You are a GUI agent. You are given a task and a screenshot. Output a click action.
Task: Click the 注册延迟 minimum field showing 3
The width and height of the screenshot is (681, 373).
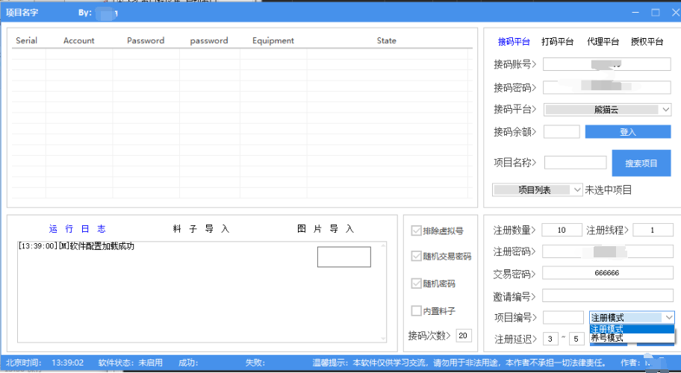click(550, 339)
